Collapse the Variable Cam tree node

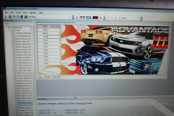coord(6,28)
